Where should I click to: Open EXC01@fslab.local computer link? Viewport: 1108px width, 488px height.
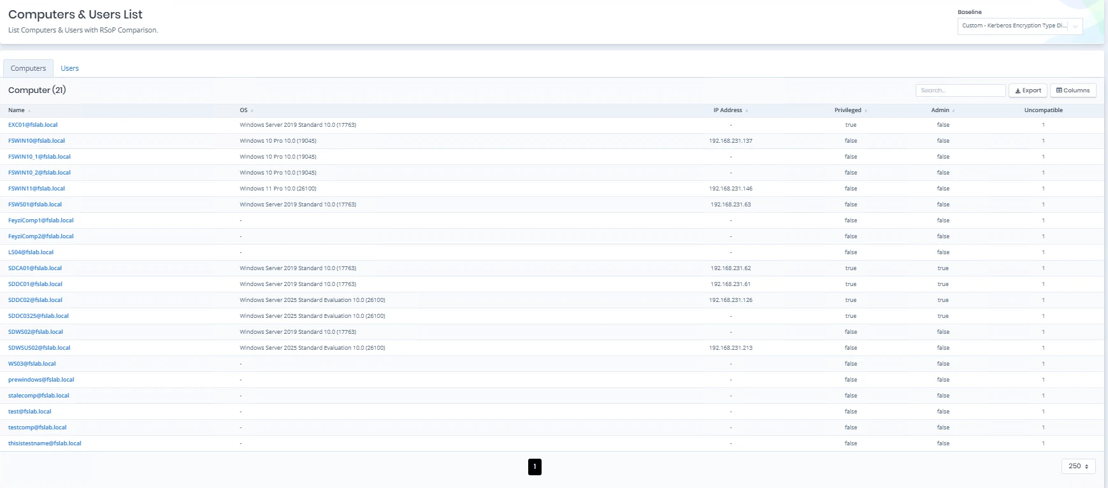click(32, 125)
